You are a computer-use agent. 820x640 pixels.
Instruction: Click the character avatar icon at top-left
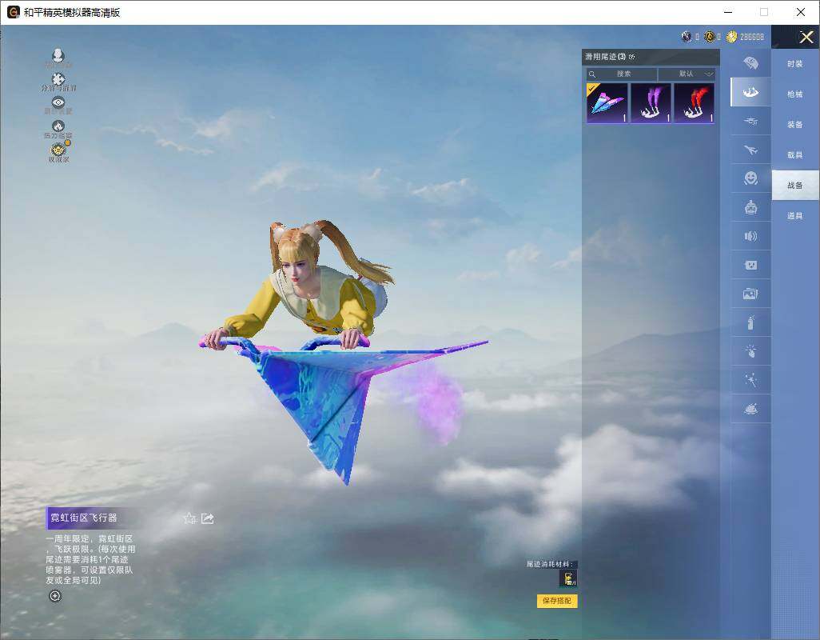pos(58,56)
